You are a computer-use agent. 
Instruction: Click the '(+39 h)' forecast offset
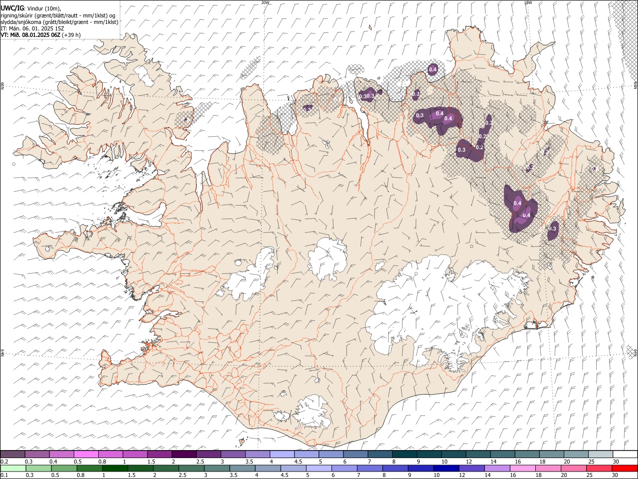71,35
